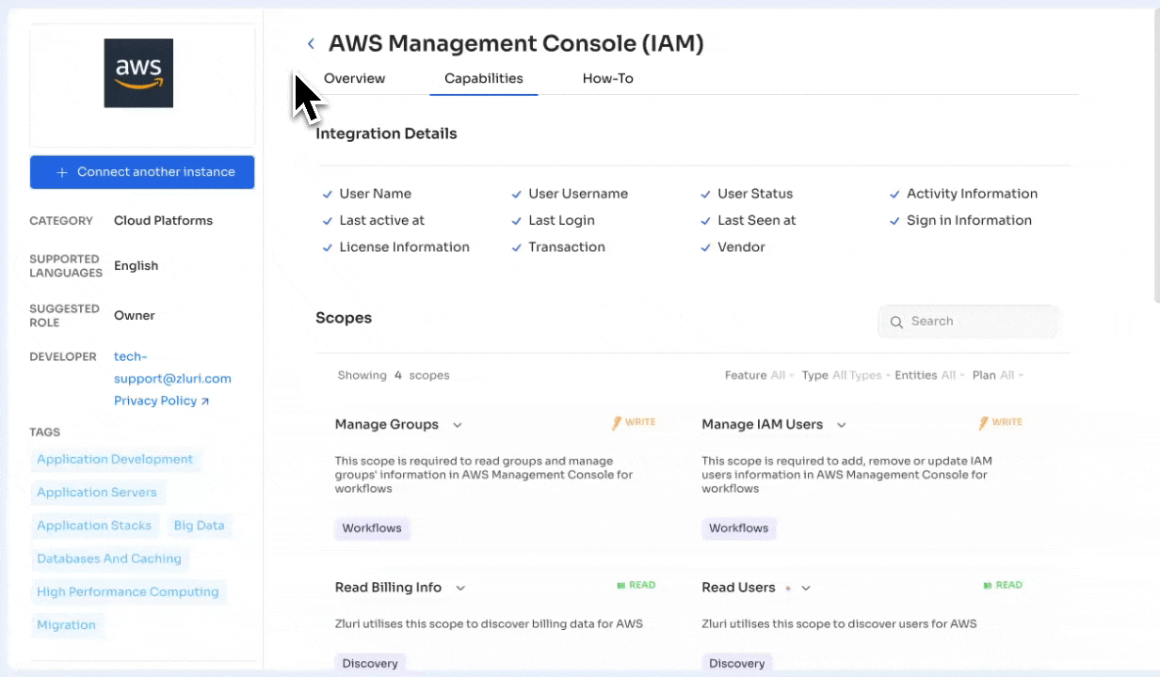The width and height of the screenshot is (1160, 677).
Task: Click the plus icon in Connect another instance
Action: 62,172
